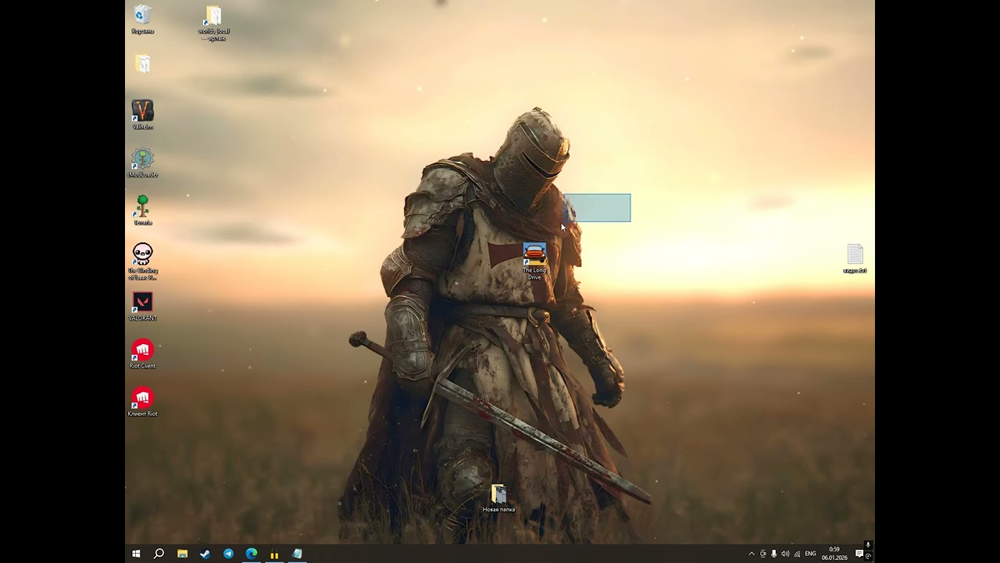Select the Новая папка folder
This screenshot has width=1000, height=563.
498,498
